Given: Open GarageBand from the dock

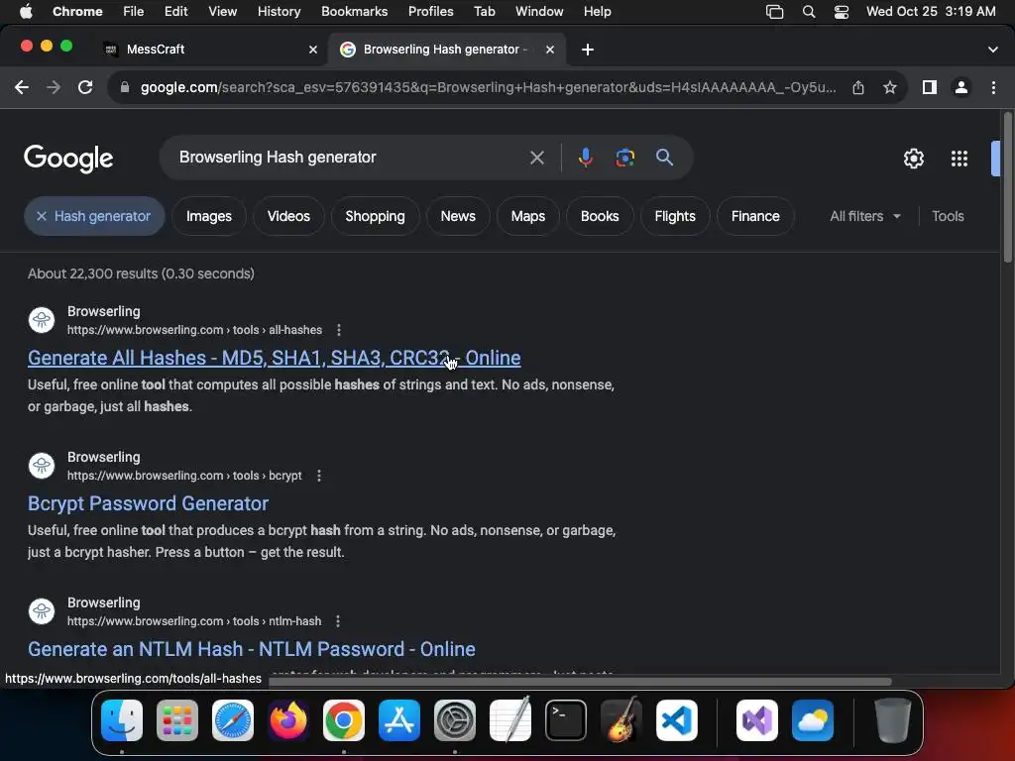Looking at the screenshot, I should coord(621,720).
